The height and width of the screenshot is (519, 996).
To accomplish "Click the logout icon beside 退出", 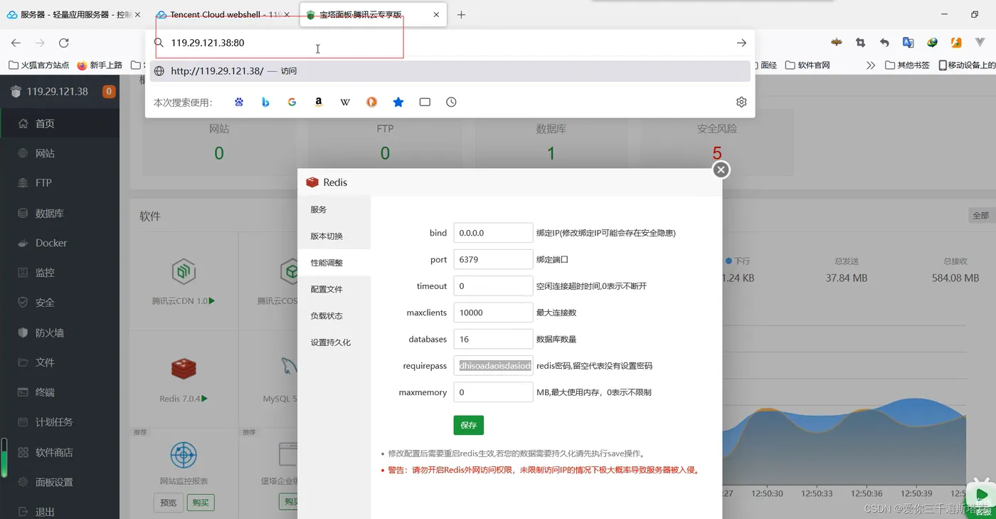I will (23, 512).
